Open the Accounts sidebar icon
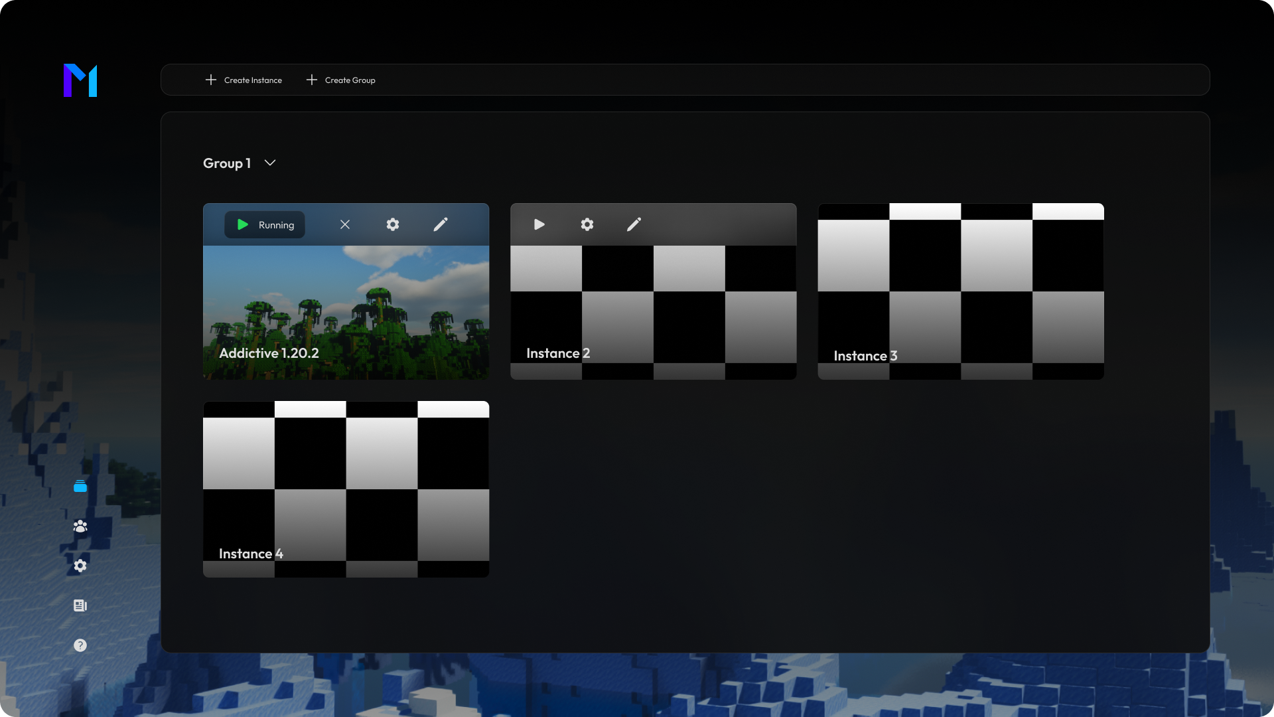The height and width of the screenshot is (717, 1274). pyautogui.click(x=80, y=526)
